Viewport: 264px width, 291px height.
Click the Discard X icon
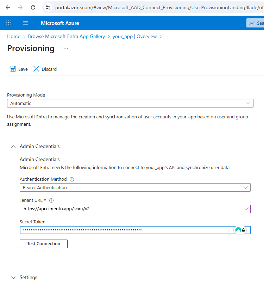pos(36,69)
